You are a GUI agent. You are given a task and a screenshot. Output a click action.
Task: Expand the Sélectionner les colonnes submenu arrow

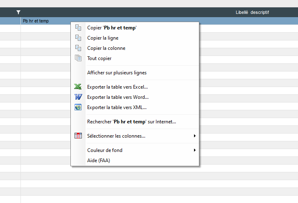pyautogui.click(x=194, y=136)
